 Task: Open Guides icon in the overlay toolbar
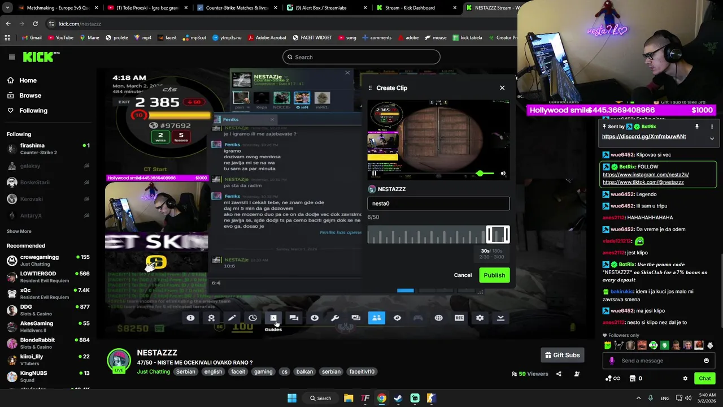[273, 318]
